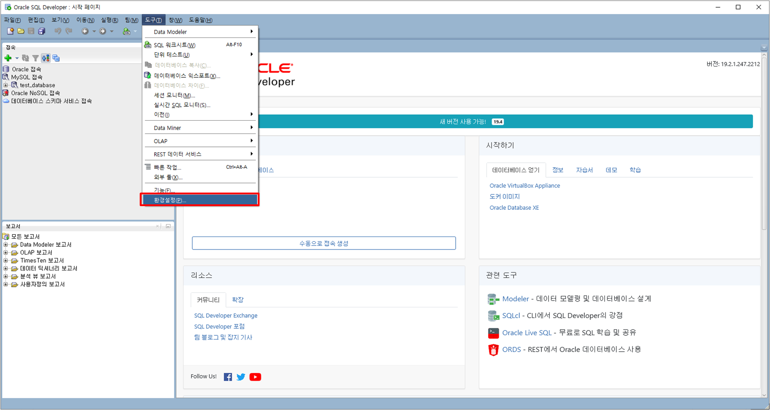Expand the 데이터 딕셔너리 보고서 folder
Screen dimensions: 770x410
point(6,269)
